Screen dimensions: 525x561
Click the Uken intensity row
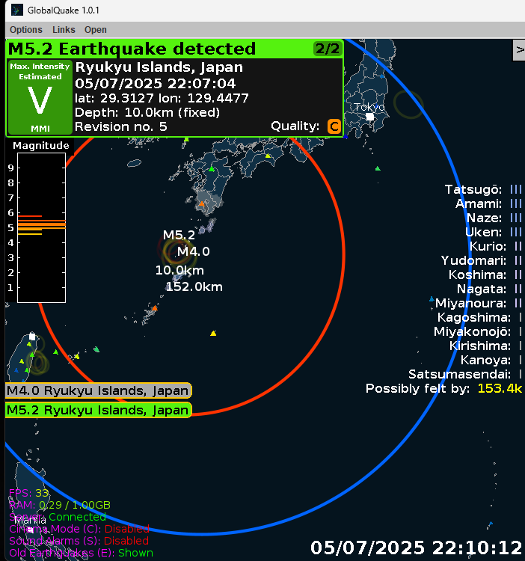tap(494, 232)
